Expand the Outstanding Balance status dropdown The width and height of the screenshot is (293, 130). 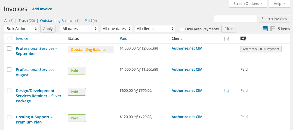pos(91,50)
